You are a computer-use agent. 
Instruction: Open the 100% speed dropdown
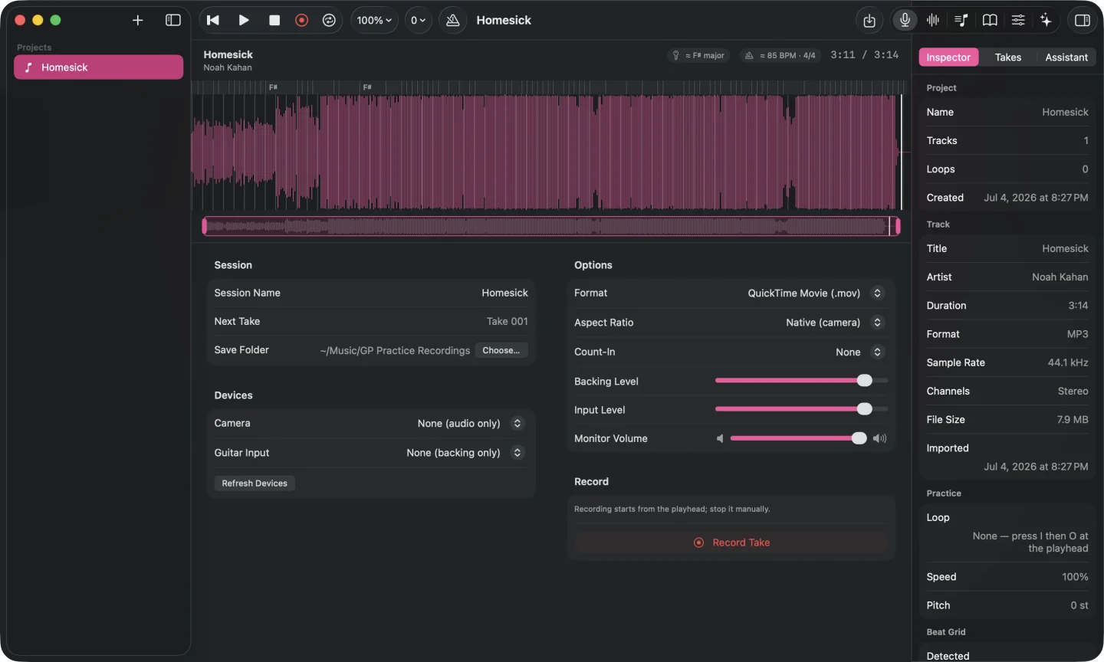click(x=374, y=21)
